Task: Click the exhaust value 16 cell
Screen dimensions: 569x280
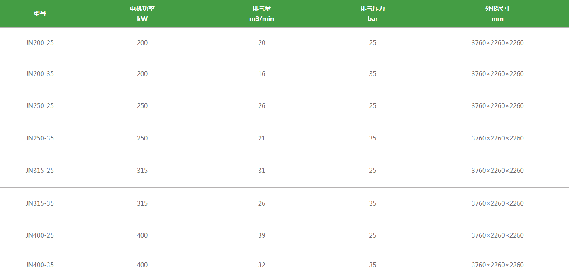Action: [262, 74]
